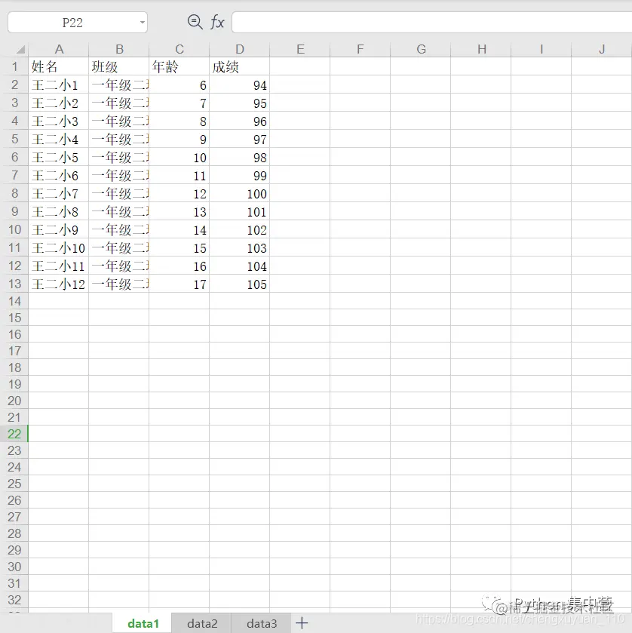The image size is (632, 633).
Task: Click the age cell in row 8
Action: click(179, 194)
